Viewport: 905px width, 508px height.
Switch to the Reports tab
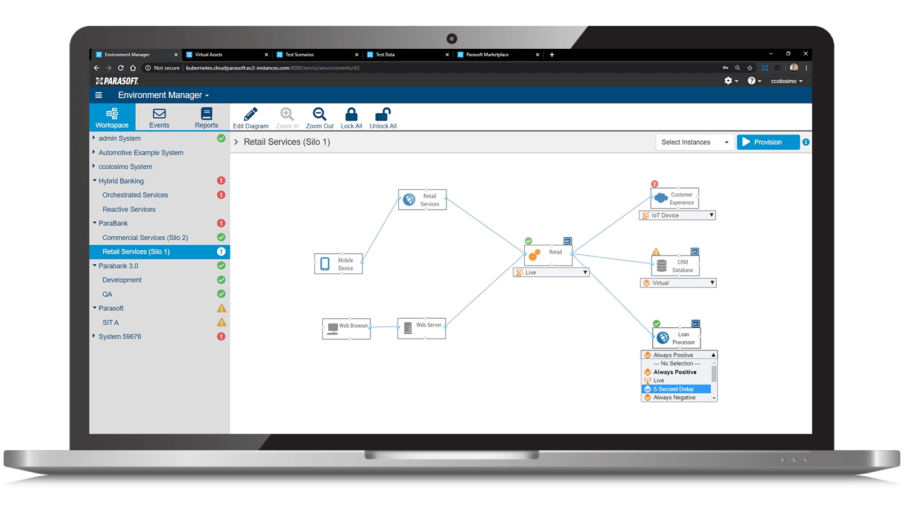coord(206,117)
